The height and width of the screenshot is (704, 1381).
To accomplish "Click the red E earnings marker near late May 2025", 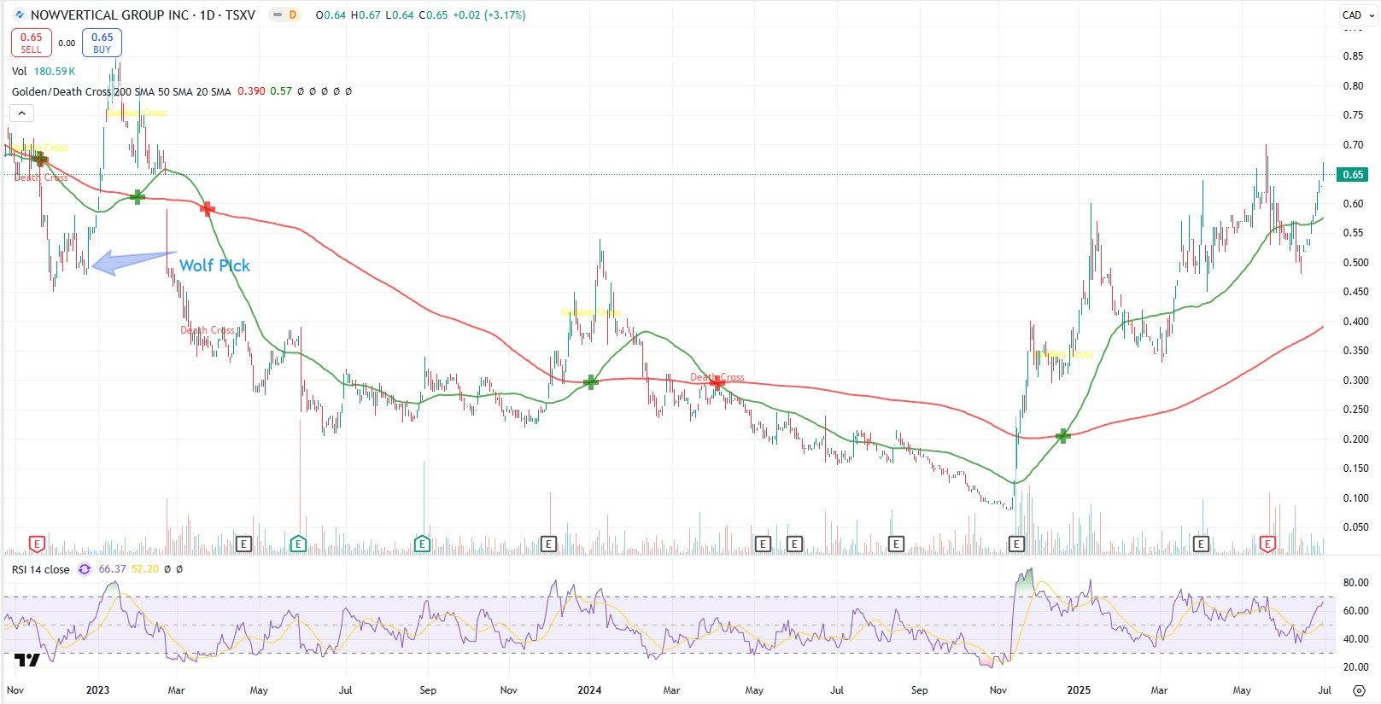I will [1267, 544].
